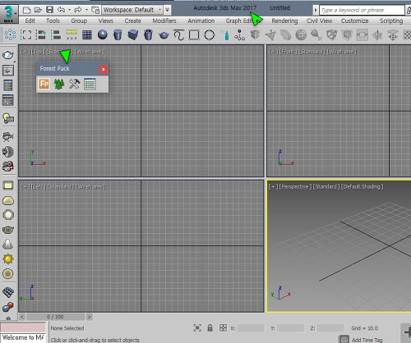
Task: Click the time slider showing 0 / 100
Action: tap(55, 317)
